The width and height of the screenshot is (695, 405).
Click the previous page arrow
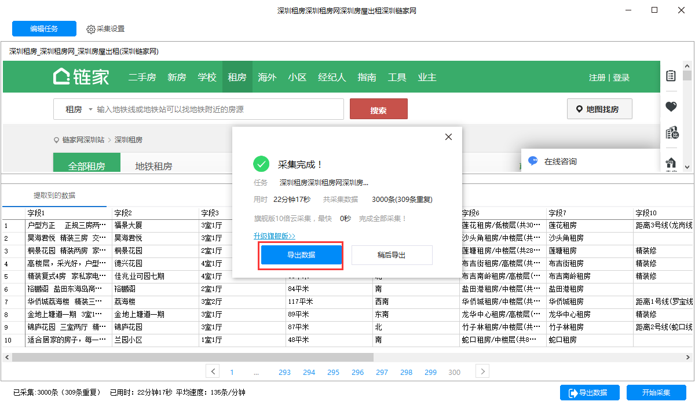pos(213,371)
